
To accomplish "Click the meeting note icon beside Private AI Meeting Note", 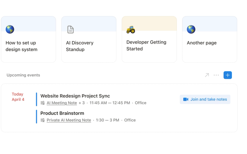I will (x=43, y=120).
